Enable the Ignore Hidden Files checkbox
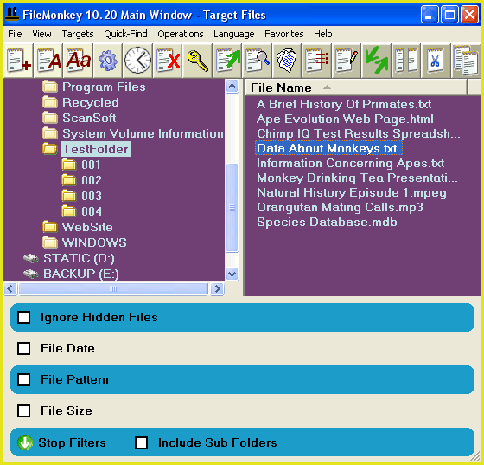Screen dimensions: 484x465 click(x=24, y=318)
